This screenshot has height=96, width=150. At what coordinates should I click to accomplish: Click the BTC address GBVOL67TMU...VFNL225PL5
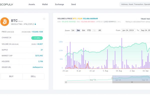pos(22,24)
